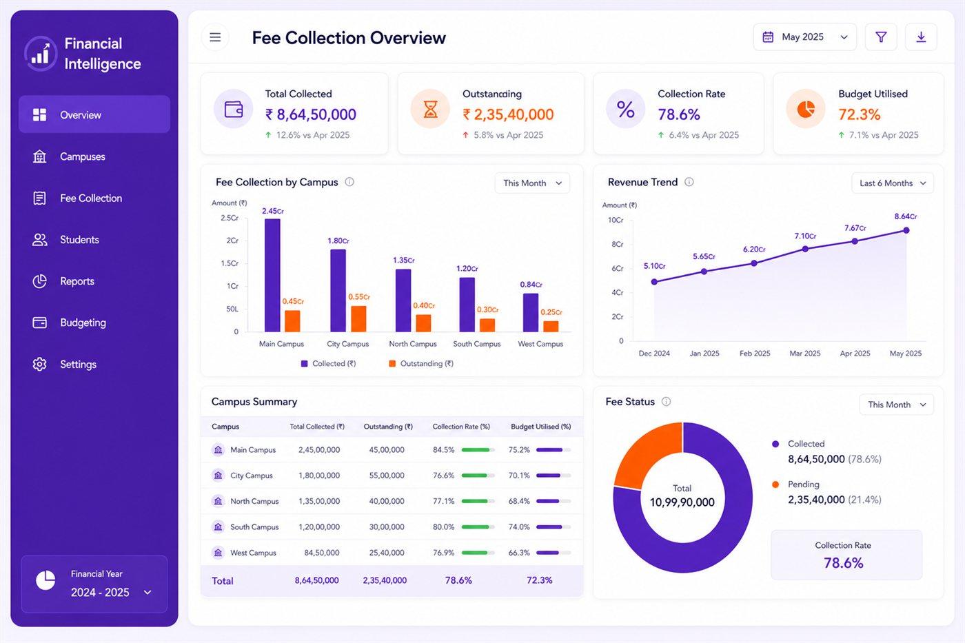Image resolution: width=965 pixels, height=643 pixels.
Task: Click the Total Collected (₹) column header
Action: point(317,427)
